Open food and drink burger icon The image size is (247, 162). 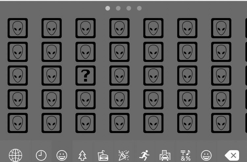pyautogui.click(x=103, y=155)
